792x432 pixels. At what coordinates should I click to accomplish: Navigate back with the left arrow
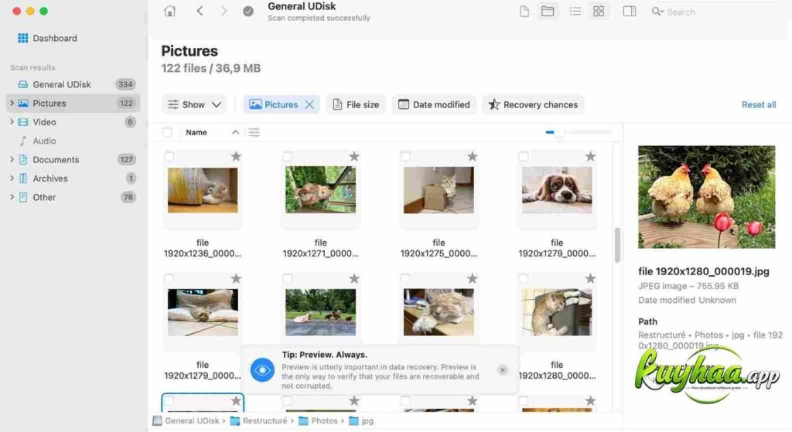click(200, 11)
